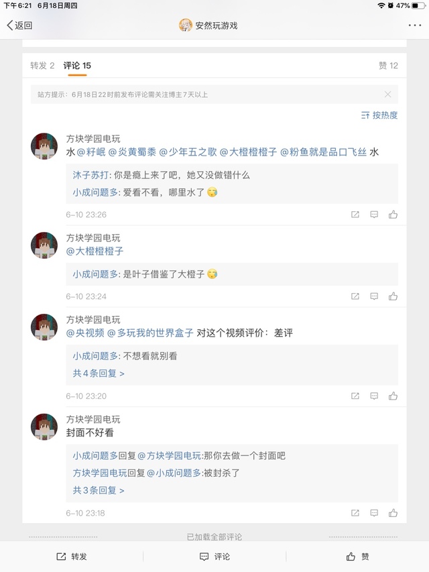The image size is (429, 572).
Task: Dismiss the 站方提示 notice banner
Action: [387, 95]
